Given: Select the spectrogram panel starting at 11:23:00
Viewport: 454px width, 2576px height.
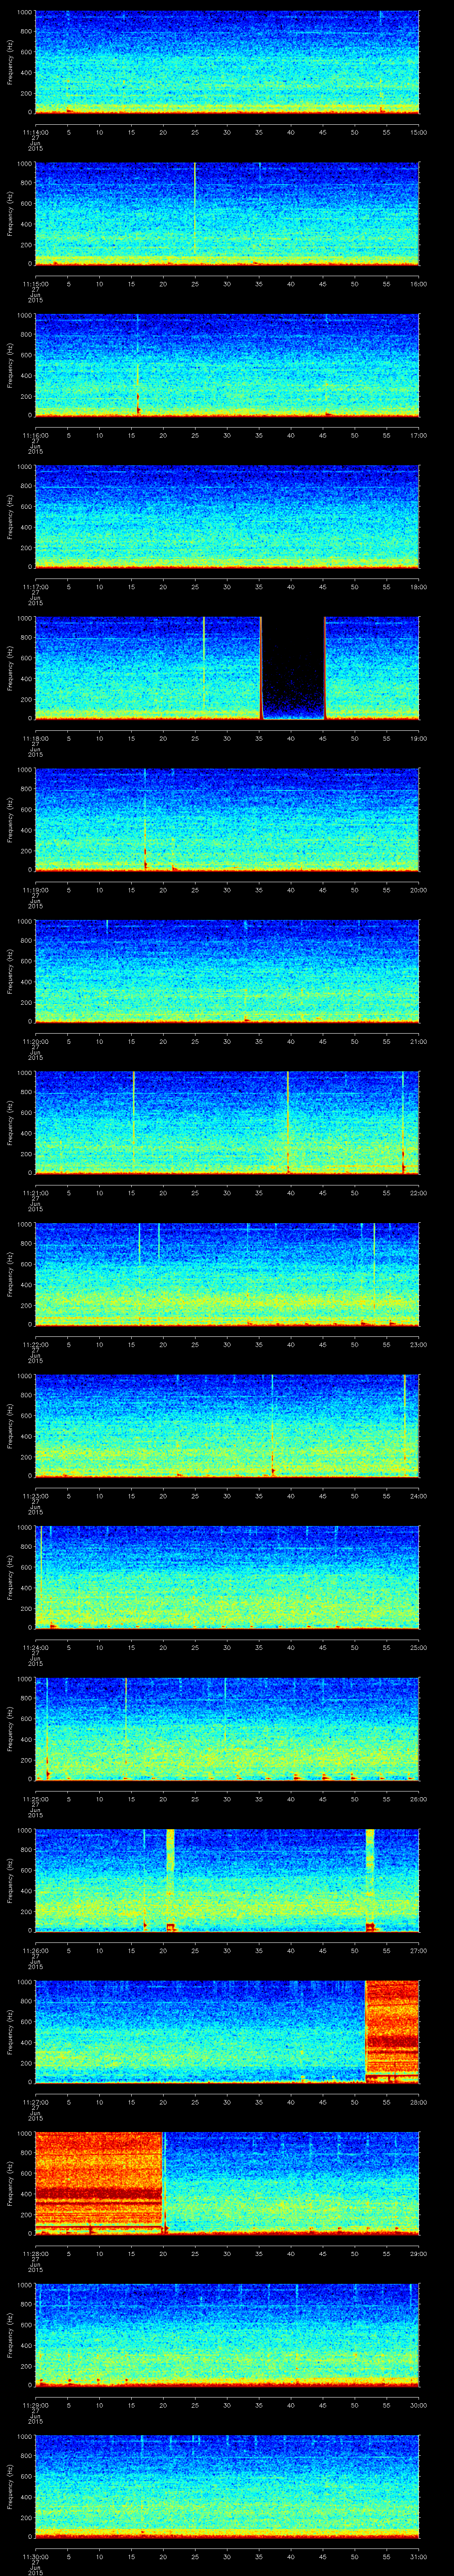Looking at the screenshot, I should coord(227,1426).
